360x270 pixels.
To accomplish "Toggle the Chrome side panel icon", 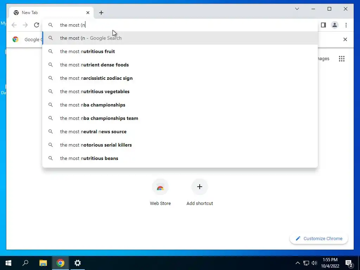I will [323, 25].
